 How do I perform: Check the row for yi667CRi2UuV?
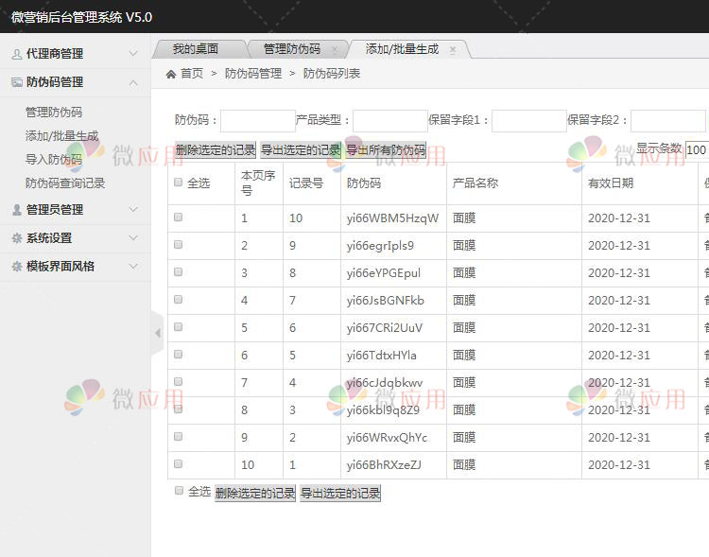pyautogui.click(x=178, y=326)
